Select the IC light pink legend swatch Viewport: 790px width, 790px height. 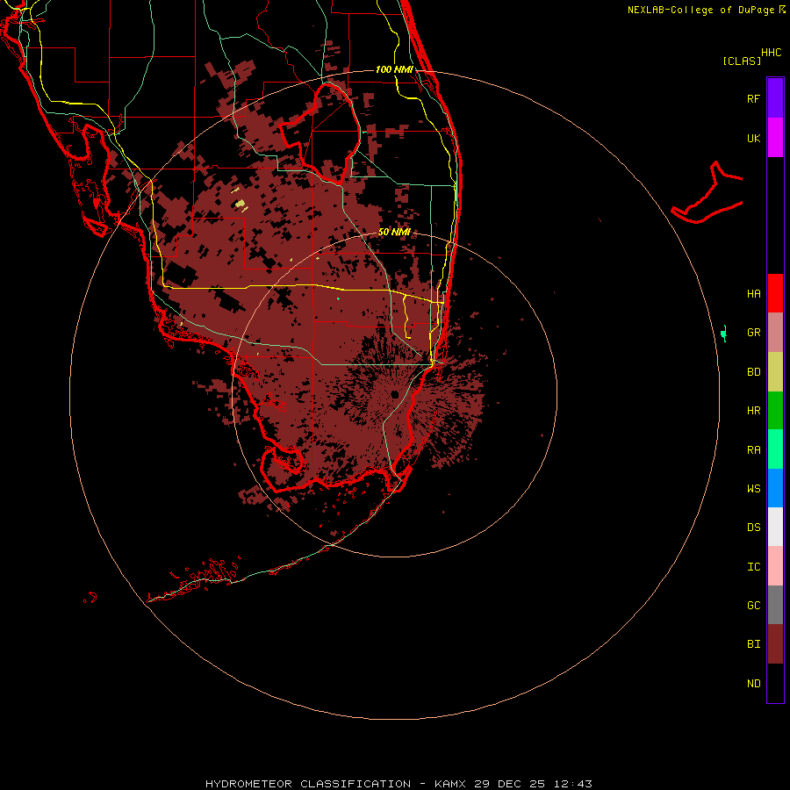pyautogui.click(x=775, y=566)
